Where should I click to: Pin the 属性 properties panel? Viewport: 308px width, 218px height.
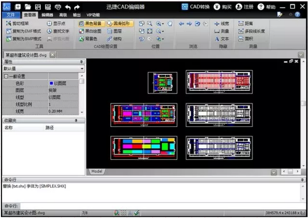pyautogui.click(x=81, y=62)
